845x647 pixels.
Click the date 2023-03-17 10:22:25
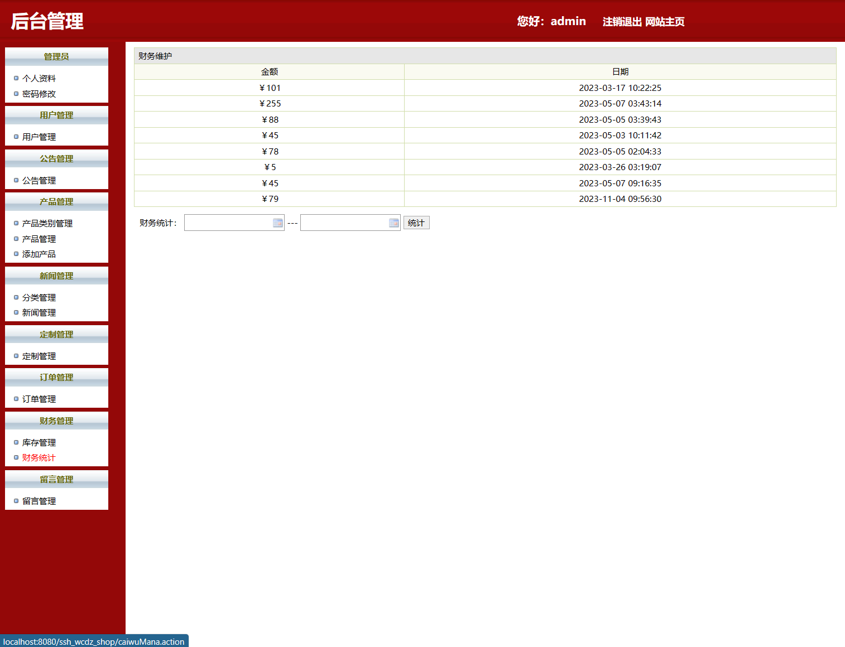click(x=620, y=88)
